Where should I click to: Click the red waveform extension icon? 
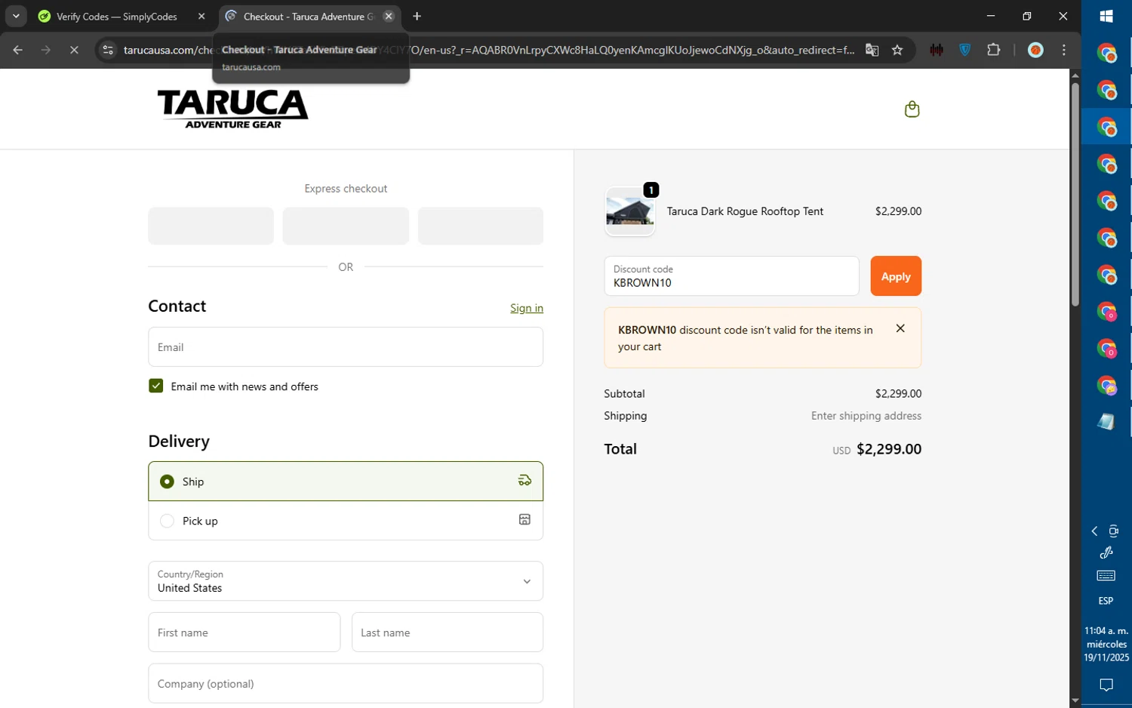[937, 51]
